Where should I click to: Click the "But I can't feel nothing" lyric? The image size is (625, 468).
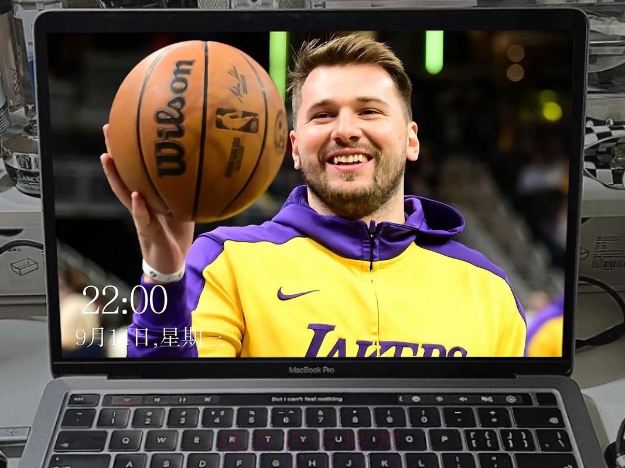click(306, 399)
